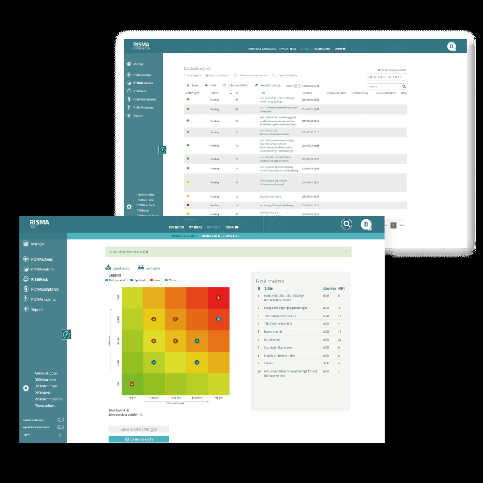Click the magnifier search icon in the risk header
The image size is (483, 483).
[346, 224]
